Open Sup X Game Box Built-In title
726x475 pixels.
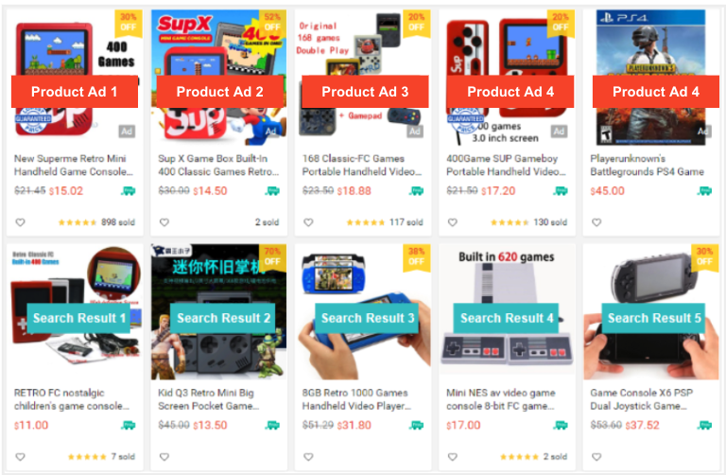coord(218,165)
